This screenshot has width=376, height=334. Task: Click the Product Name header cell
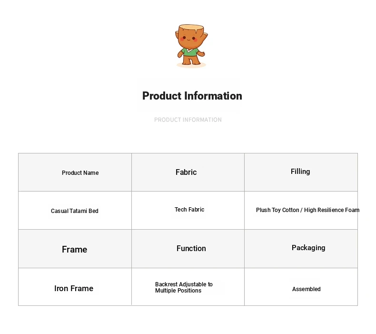(x=75, y=172)
